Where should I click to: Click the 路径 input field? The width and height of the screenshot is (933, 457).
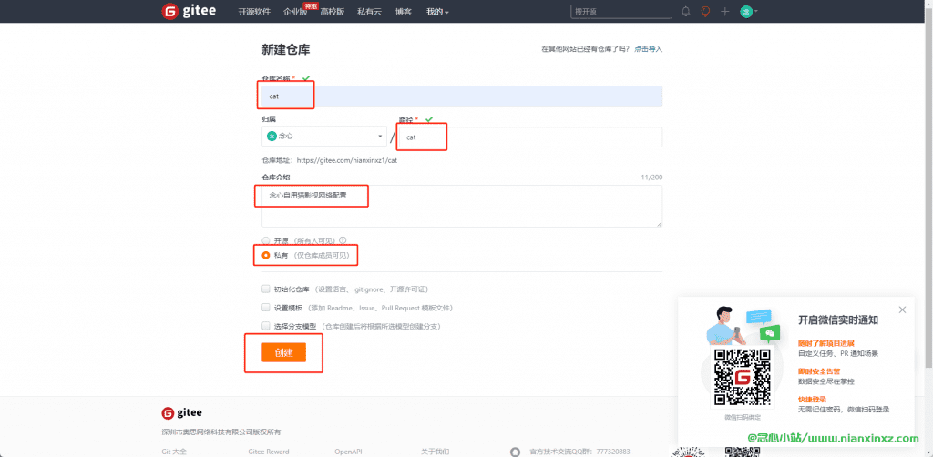click(530, 137)
